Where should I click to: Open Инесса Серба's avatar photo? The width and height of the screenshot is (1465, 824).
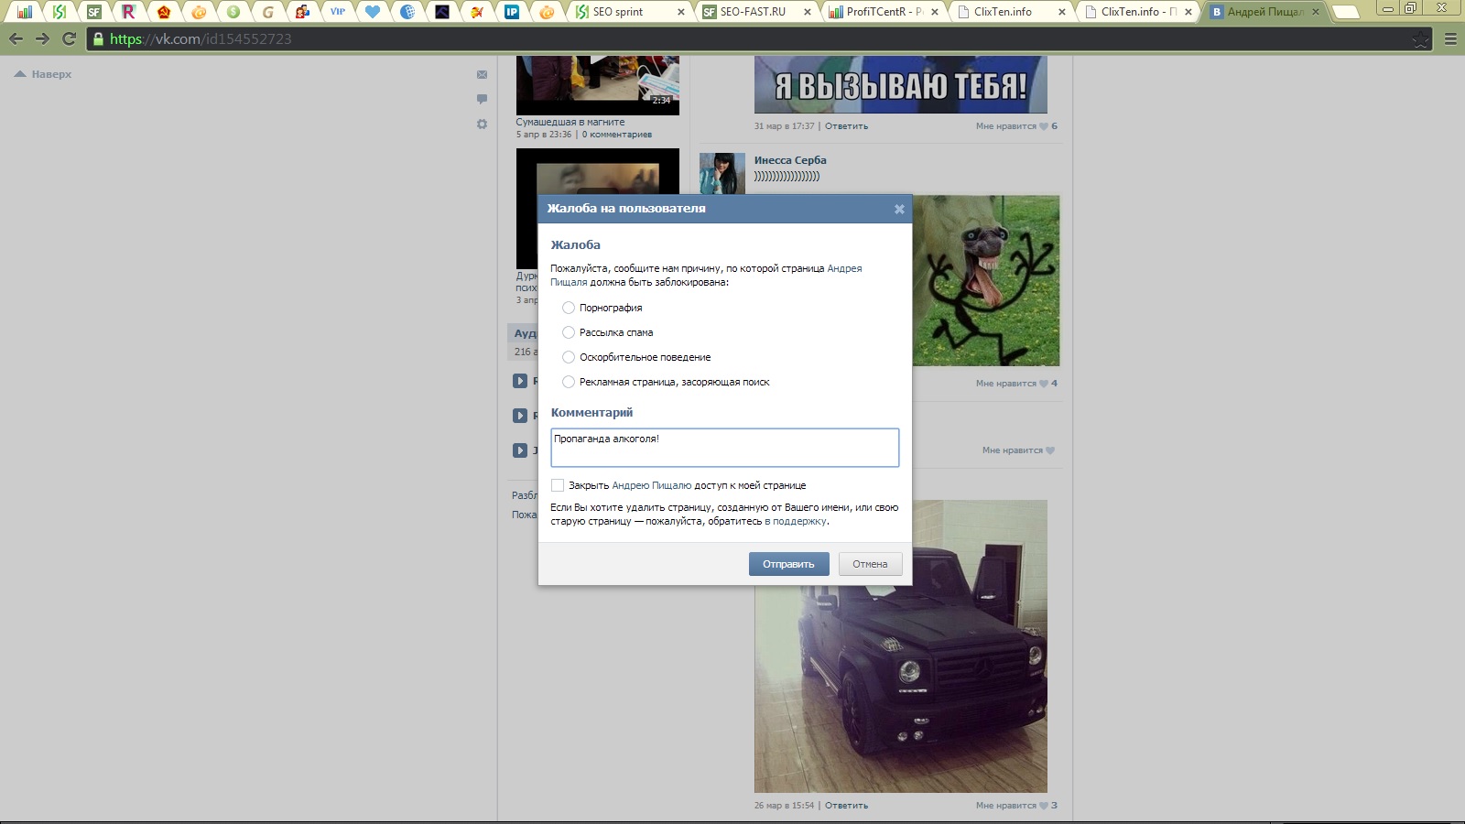[722, 173]
